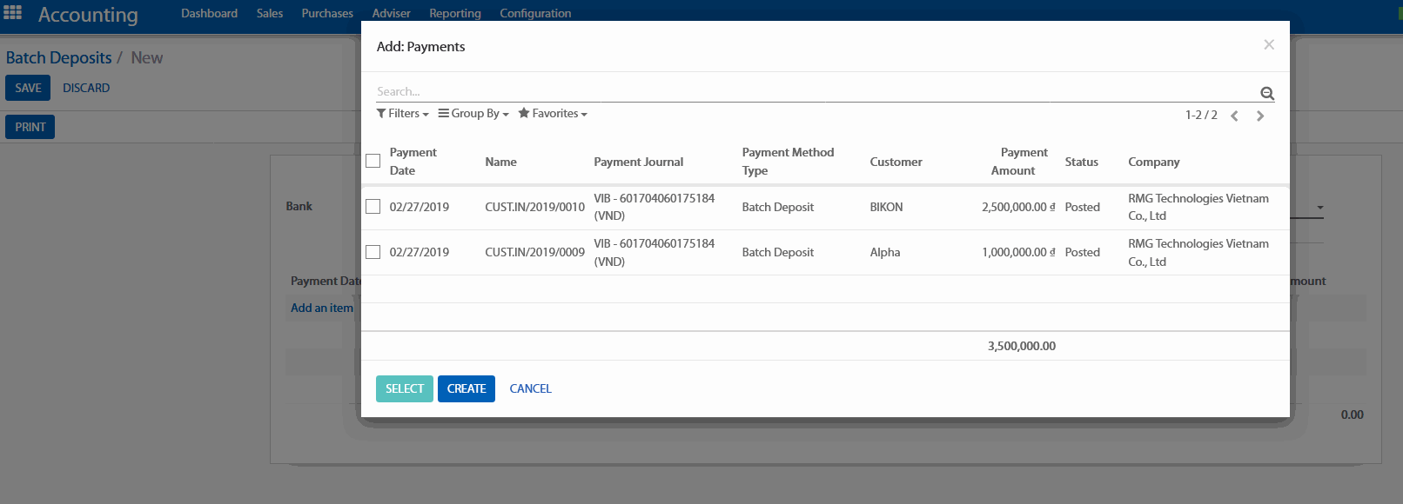
Task: Check the CUST.IN/2019/0009 payment row
Action: pyautogui.click(x=373, y=252)
